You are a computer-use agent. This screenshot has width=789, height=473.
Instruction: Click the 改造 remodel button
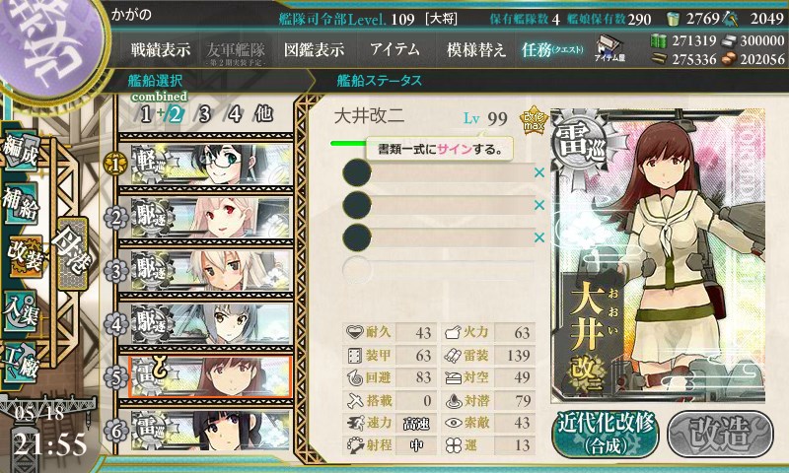(x=721, y=435)
